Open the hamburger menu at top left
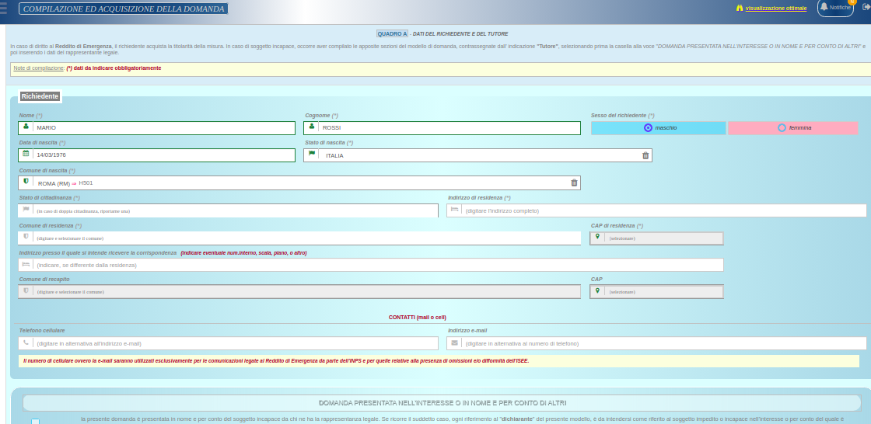 [x=3, y=8]
